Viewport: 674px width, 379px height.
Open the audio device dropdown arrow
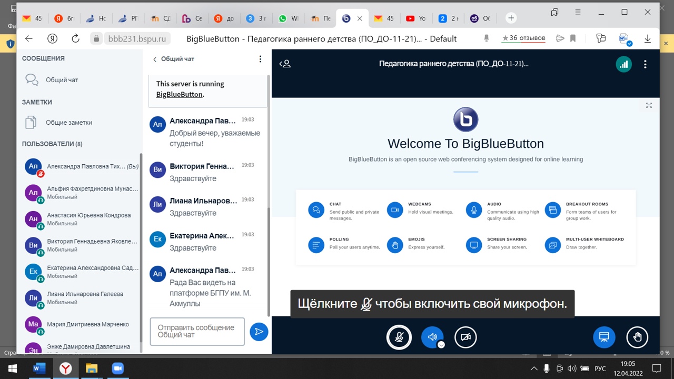pyautogui.click(x=441, y=345)
